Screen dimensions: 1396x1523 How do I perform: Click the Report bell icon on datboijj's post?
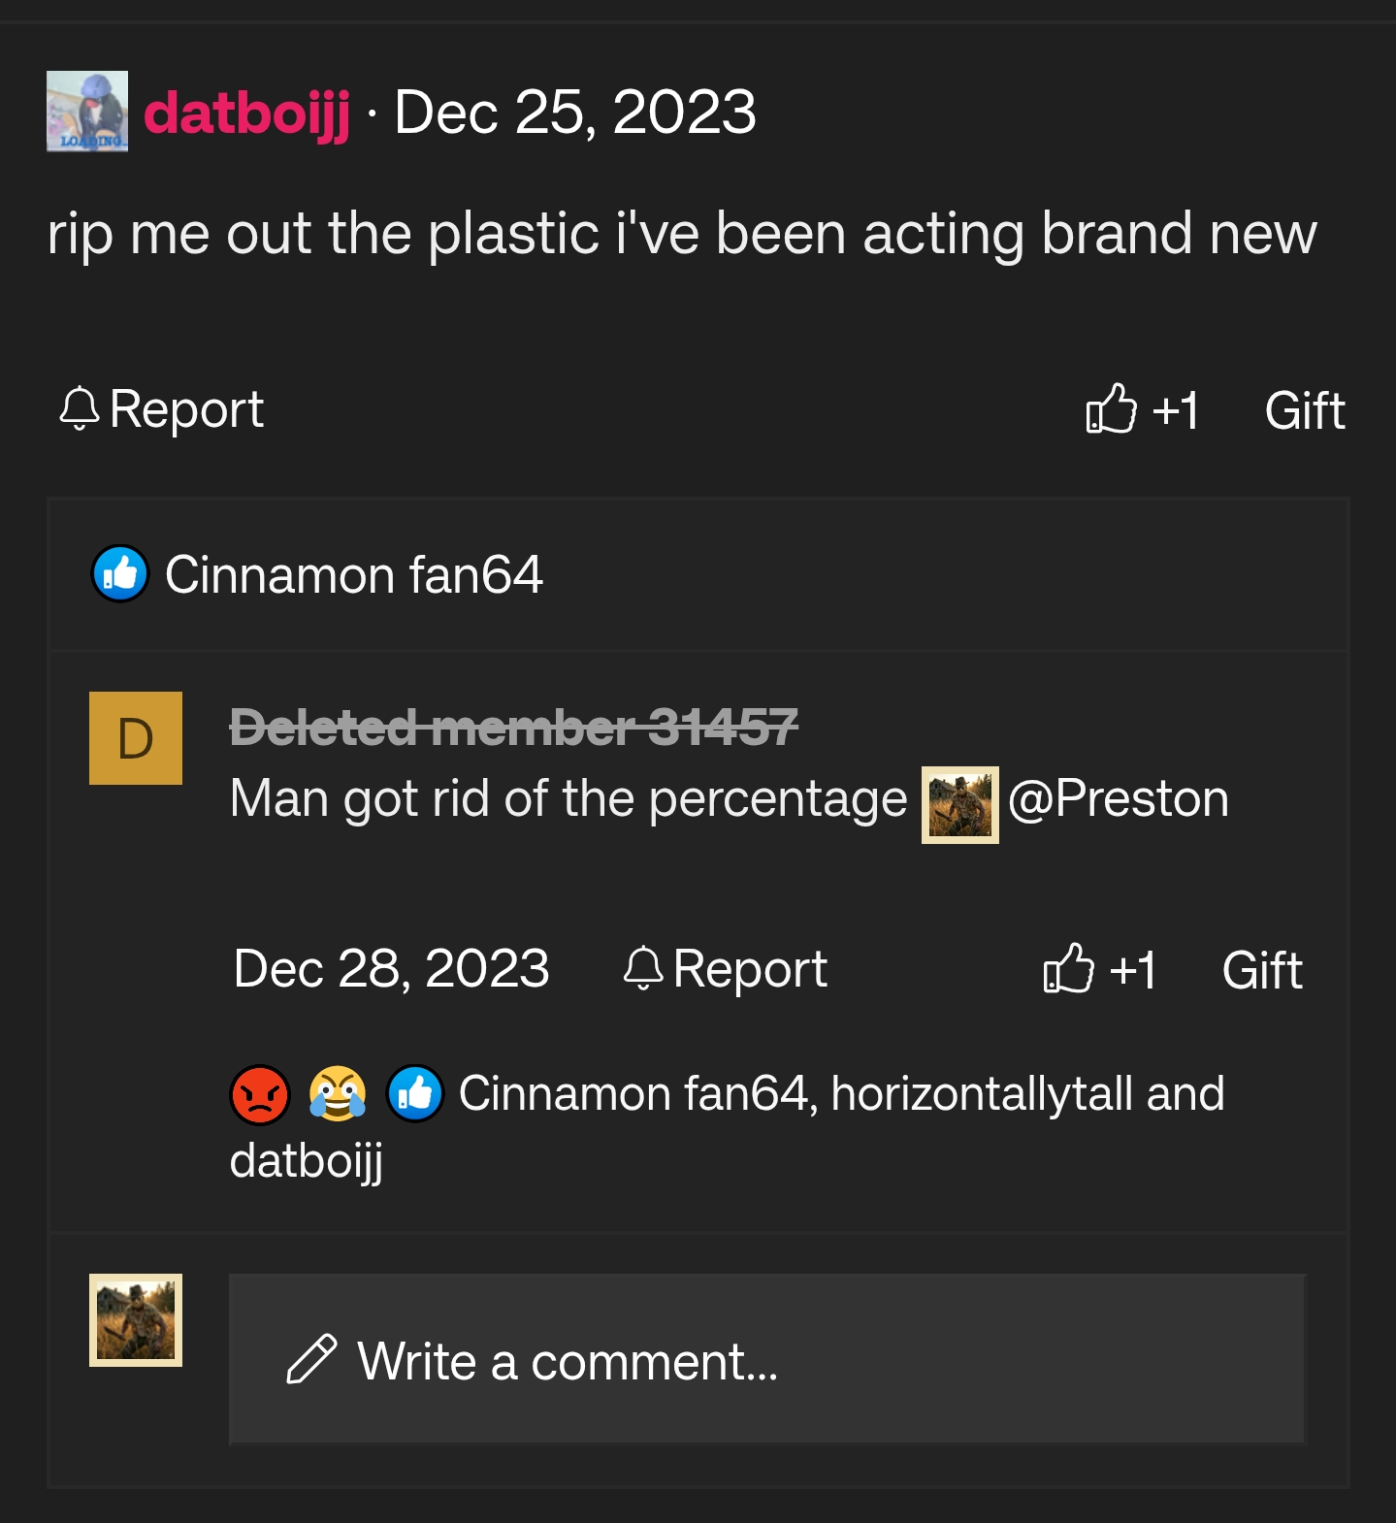tap(81, 409)
